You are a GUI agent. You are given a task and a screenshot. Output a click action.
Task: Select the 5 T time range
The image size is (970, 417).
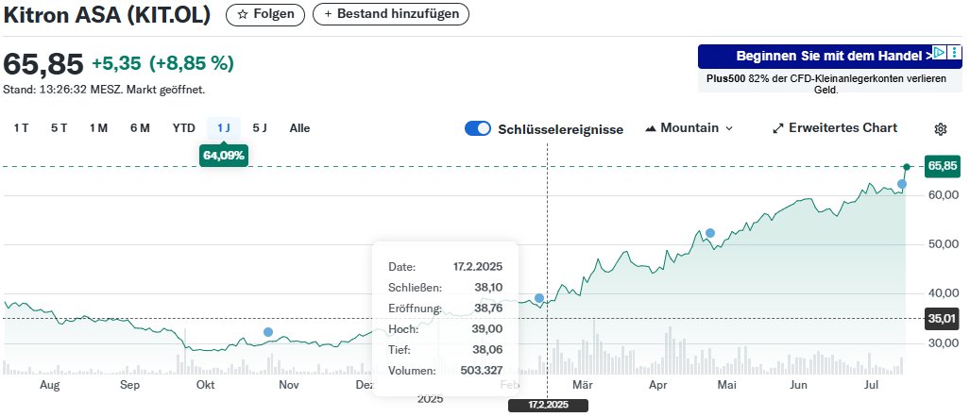[x=59, y=128]
